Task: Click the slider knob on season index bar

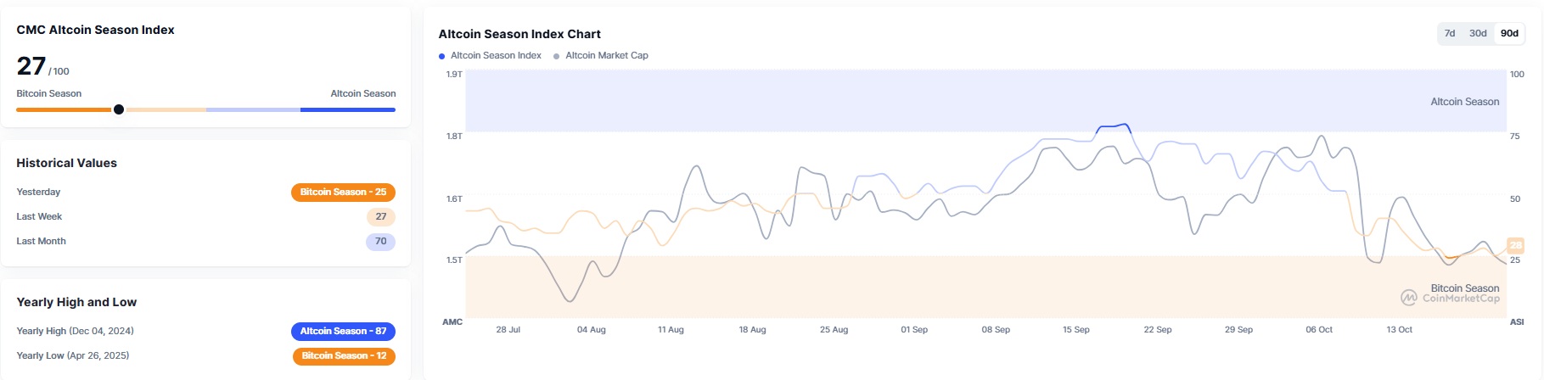Action: tap(119, 109)
